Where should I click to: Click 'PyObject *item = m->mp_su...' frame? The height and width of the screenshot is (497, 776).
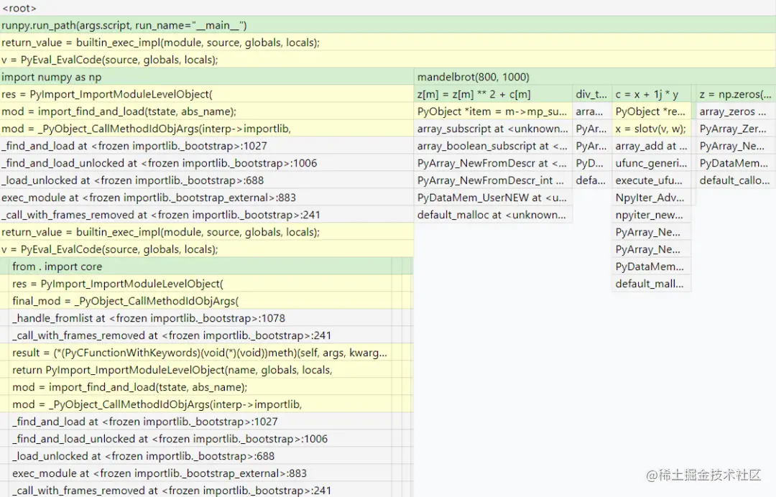click(x=493, y=111)
